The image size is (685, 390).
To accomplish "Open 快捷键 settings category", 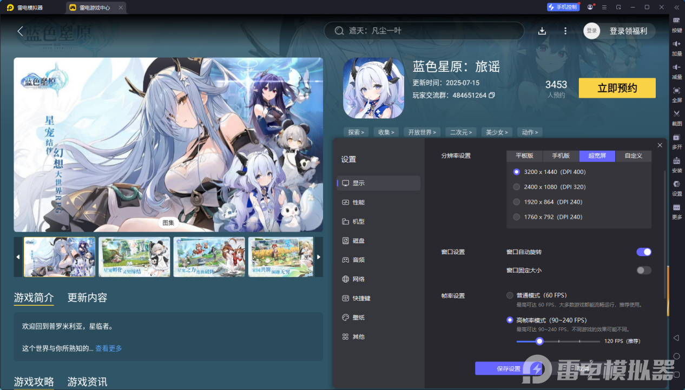I will (378, 298).
